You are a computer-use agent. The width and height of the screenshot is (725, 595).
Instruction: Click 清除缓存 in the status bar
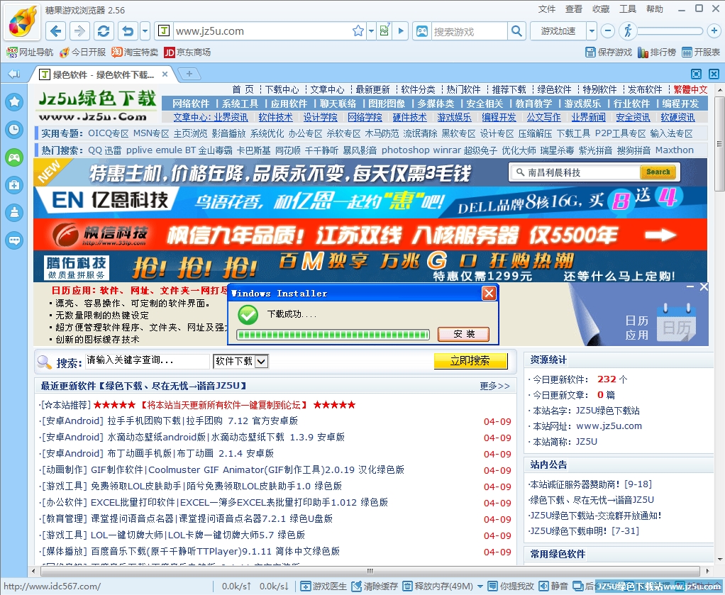(x=375, y=586)
